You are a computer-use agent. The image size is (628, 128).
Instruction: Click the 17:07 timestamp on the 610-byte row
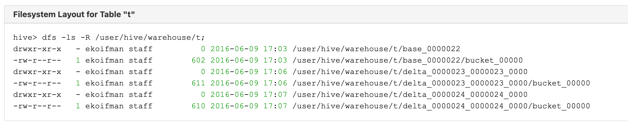[x=275, y=106]
